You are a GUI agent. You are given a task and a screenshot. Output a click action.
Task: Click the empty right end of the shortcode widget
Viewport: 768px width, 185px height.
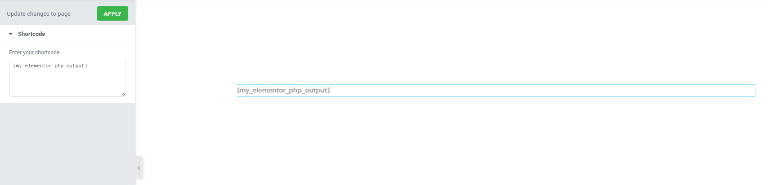click(x=585, y=90)
